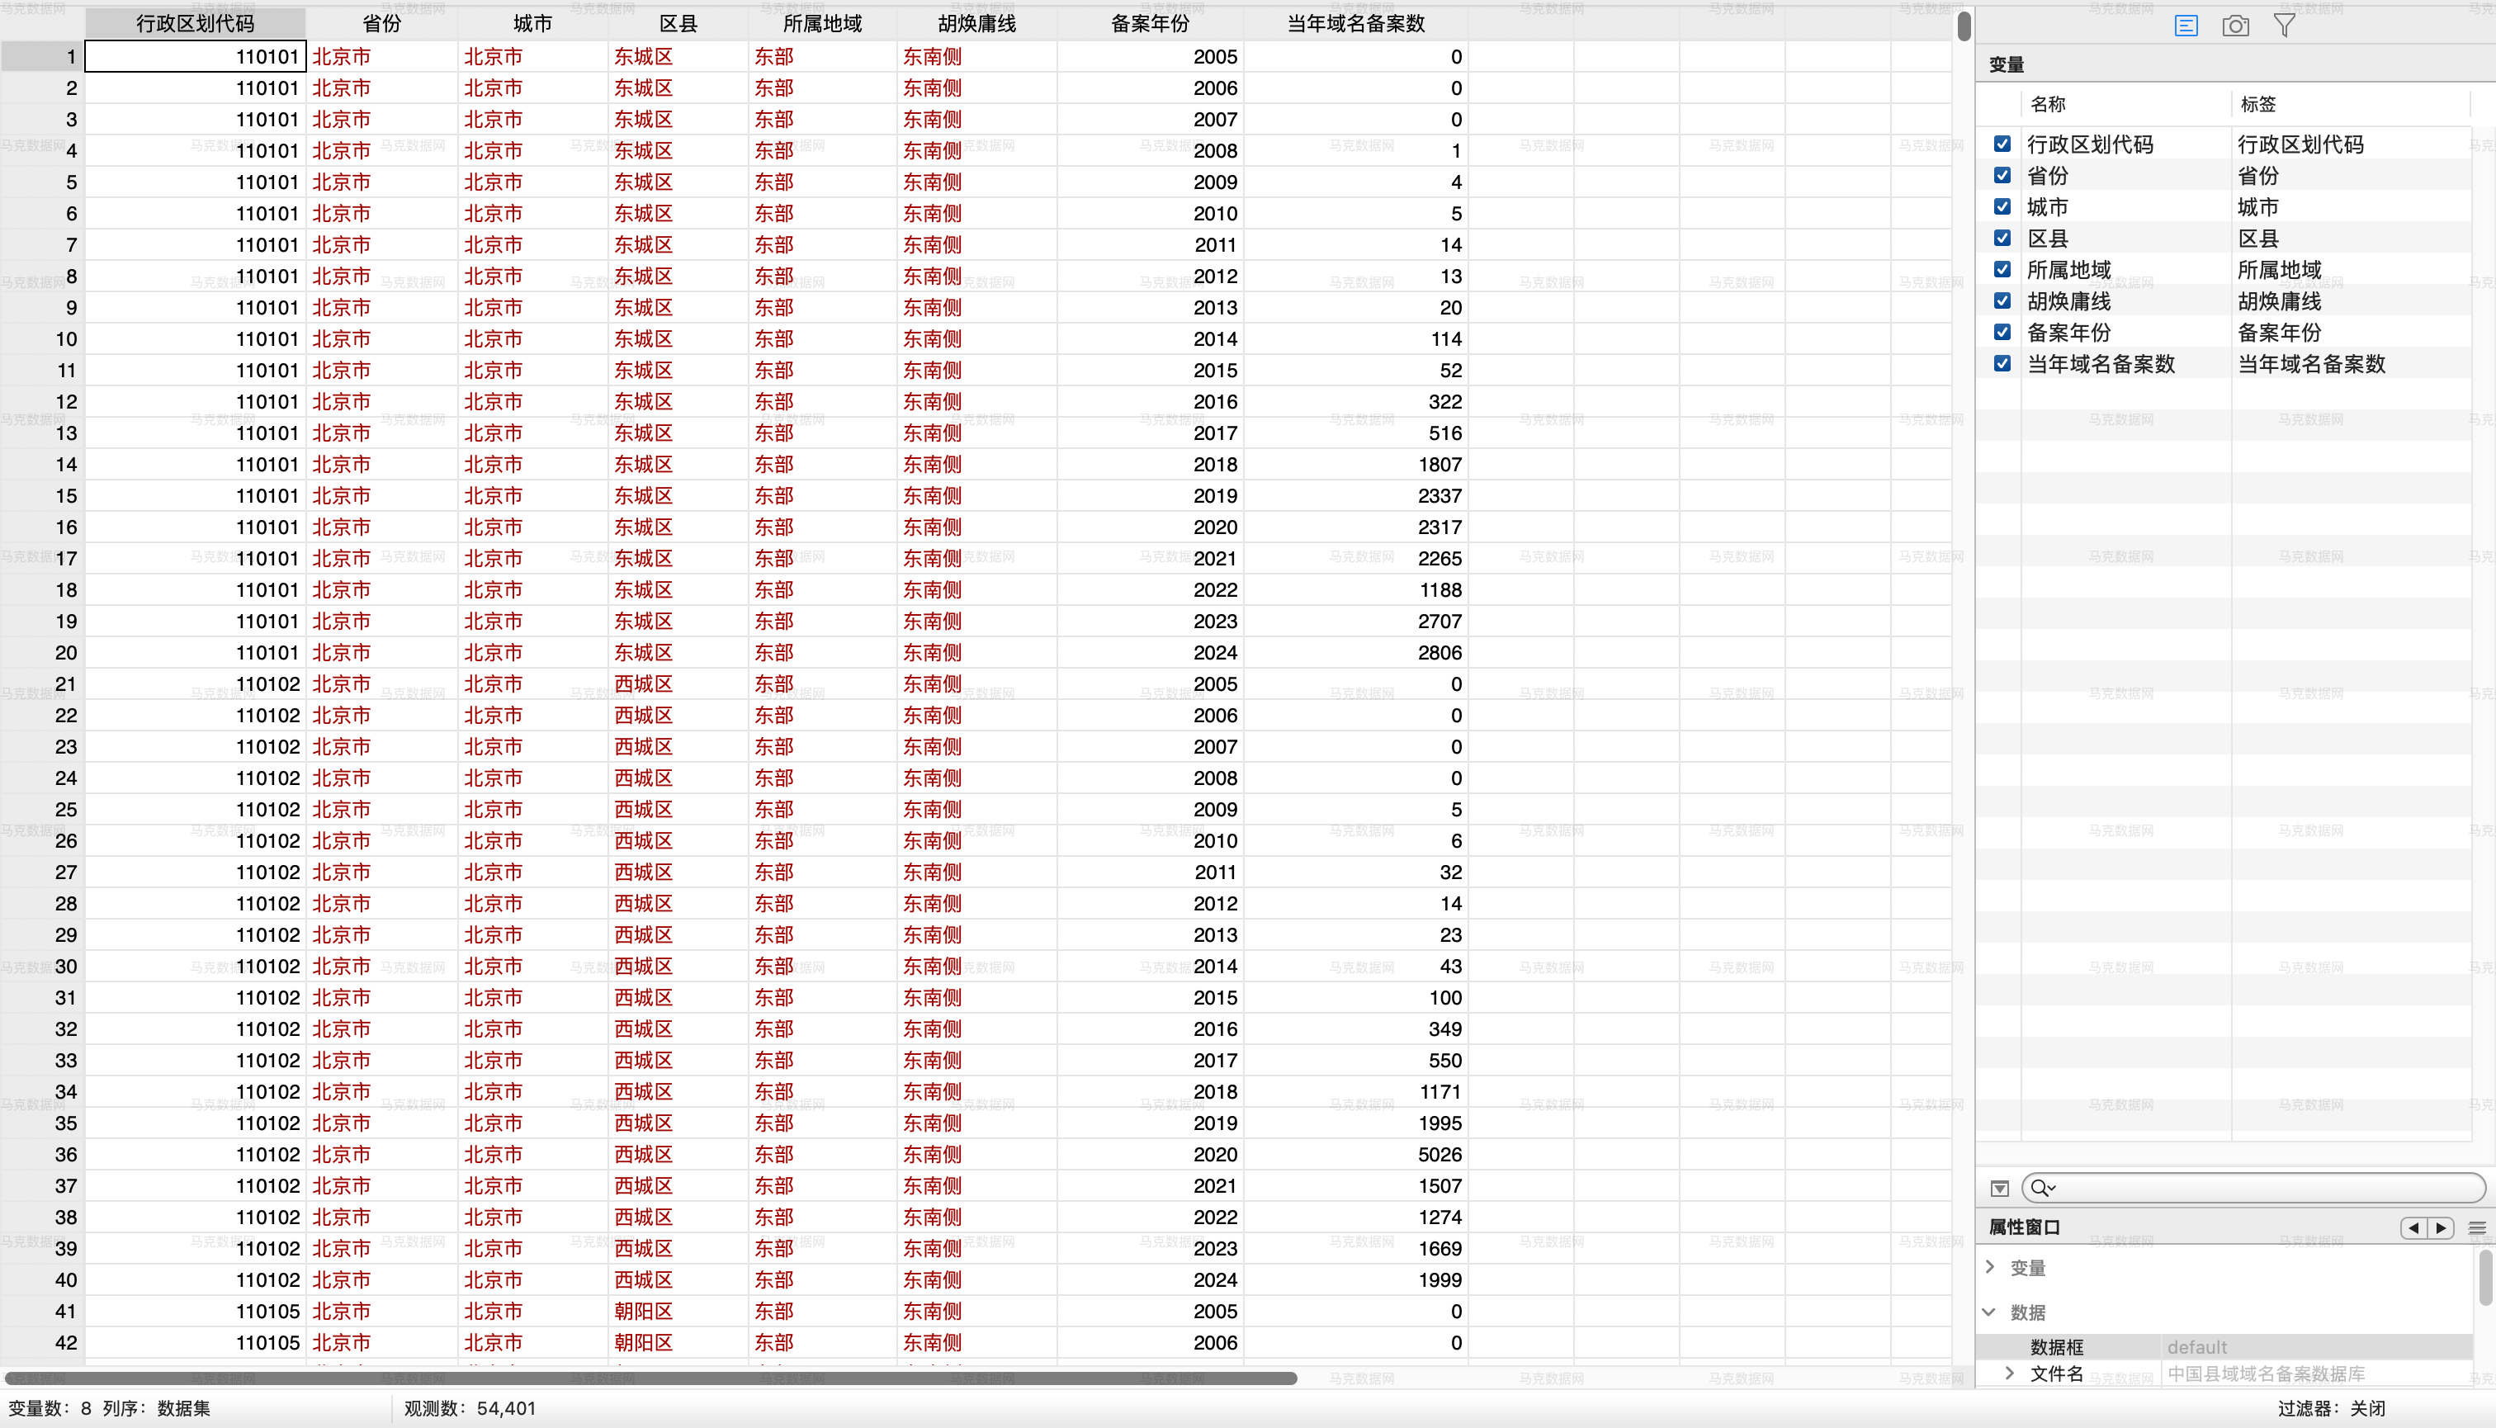
Task: Uncheck the 当年域名备案数 variable checkbox
Action: [2002, 364]
